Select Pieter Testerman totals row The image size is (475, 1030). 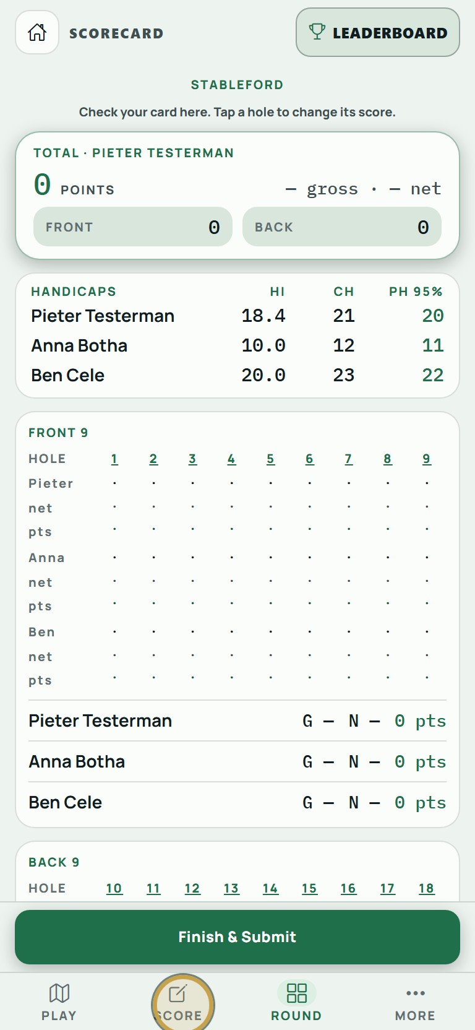click(x=237, y=721)
